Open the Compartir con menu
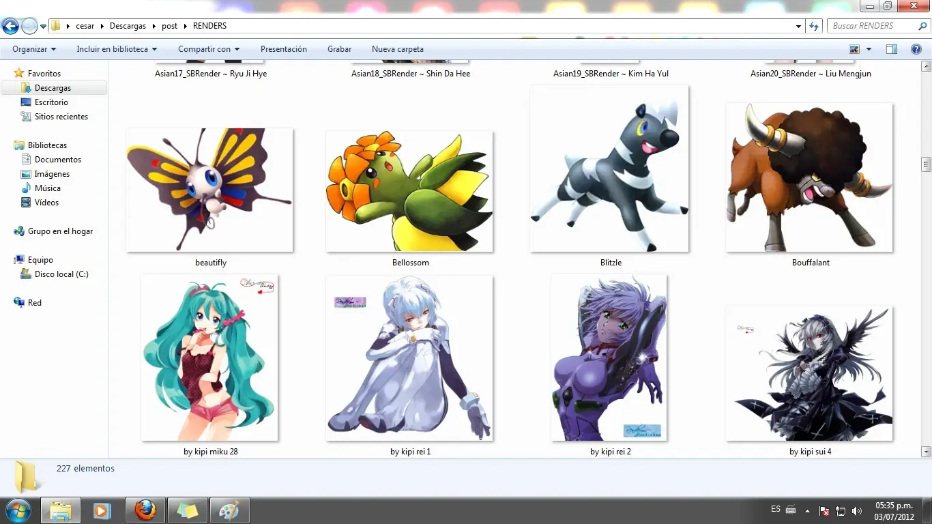This screenshot has height=524, width=932. pyautogui.click(x=209, y=49)
